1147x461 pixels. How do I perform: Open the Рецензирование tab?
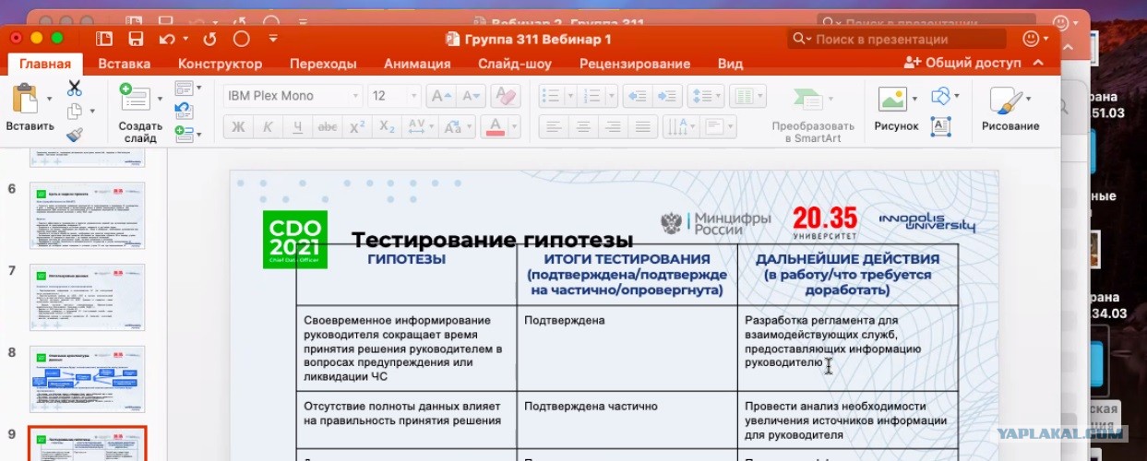click(635, 64)
